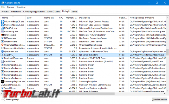Screen dimensions: 169x104
Task: Open the File menu
Action: [x=3, y=7]
